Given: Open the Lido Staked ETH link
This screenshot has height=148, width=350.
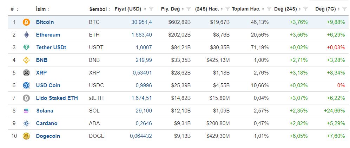Looking at the screenshot, I should (57, 98).
